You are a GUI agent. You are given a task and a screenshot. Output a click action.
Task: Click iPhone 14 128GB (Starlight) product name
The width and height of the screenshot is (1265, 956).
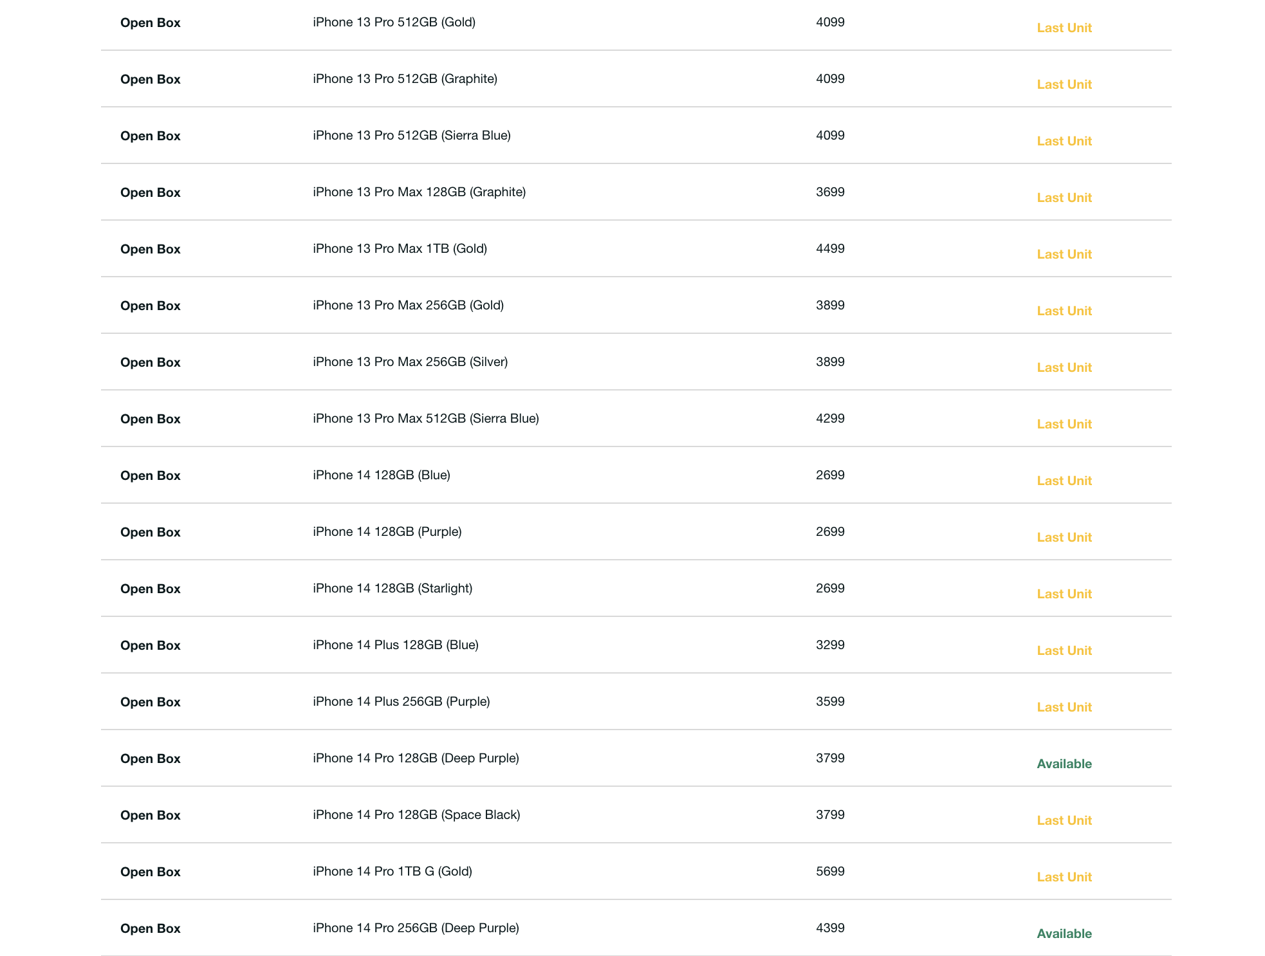[x=392, y=589]
